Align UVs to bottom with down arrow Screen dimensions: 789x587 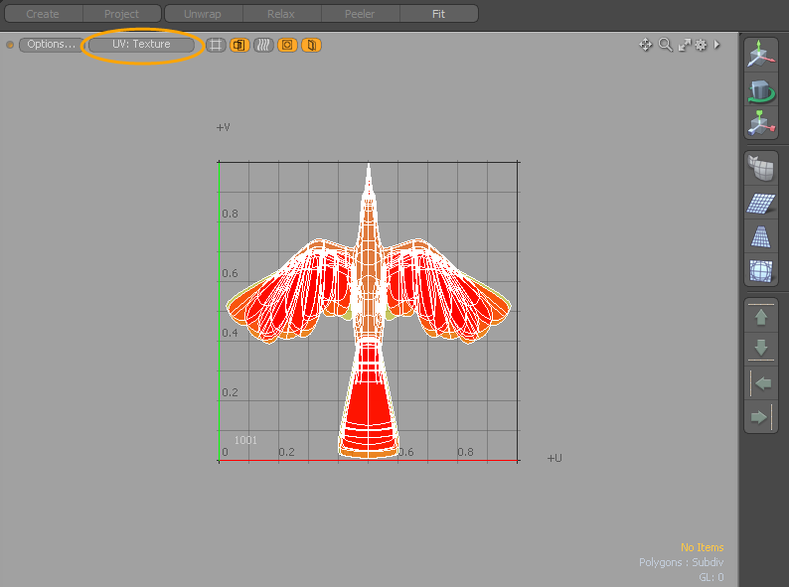coord(761,349)
